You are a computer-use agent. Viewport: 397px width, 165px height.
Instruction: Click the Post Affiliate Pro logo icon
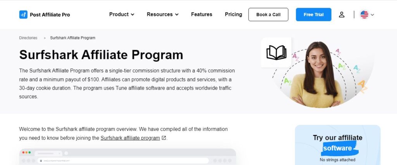pos(23,15)
